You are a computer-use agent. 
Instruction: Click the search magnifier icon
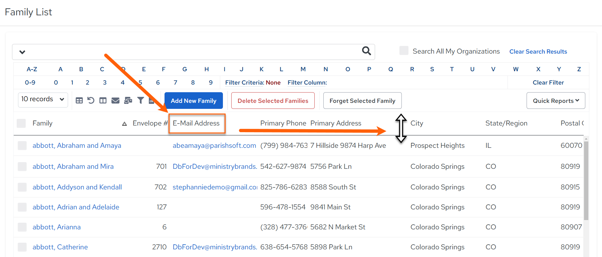[x=366, y=51]
